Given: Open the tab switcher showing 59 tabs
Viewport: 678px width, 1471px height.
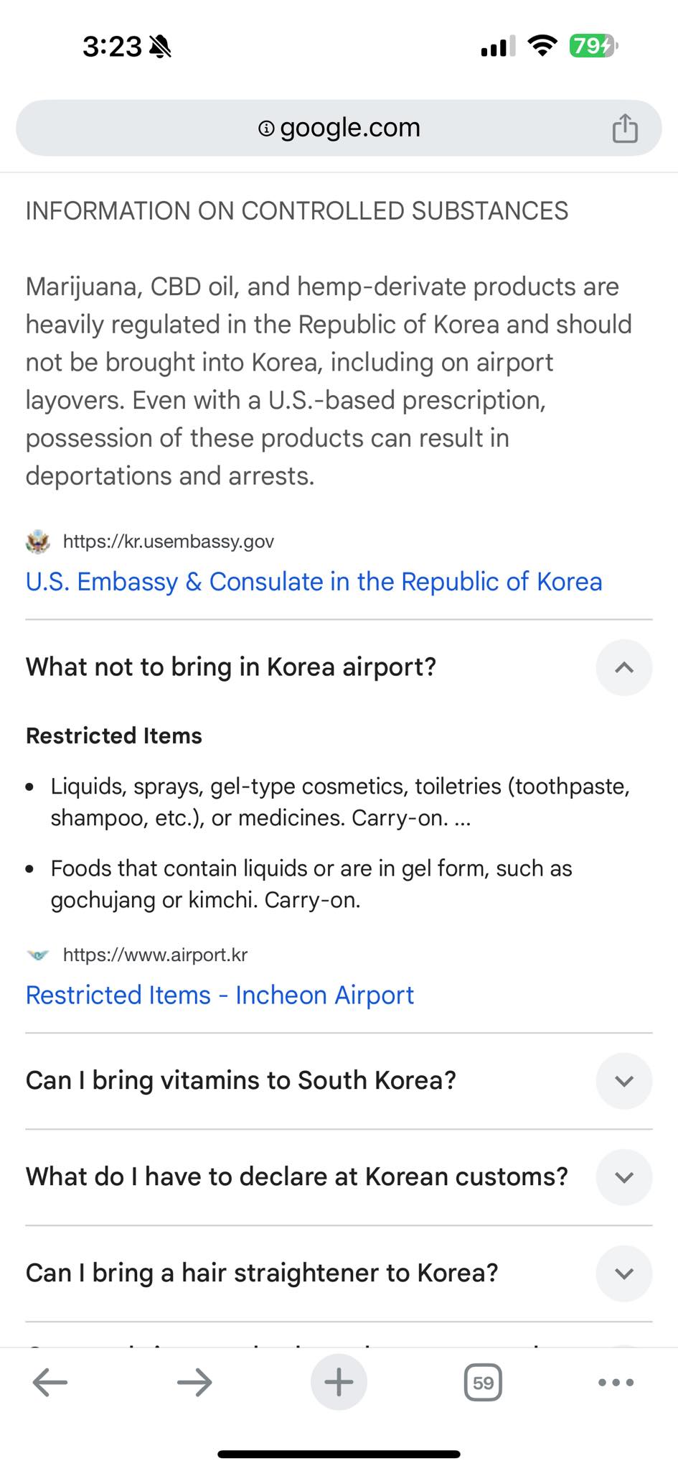Looking at the screenshot, I should click(483, 1383).
